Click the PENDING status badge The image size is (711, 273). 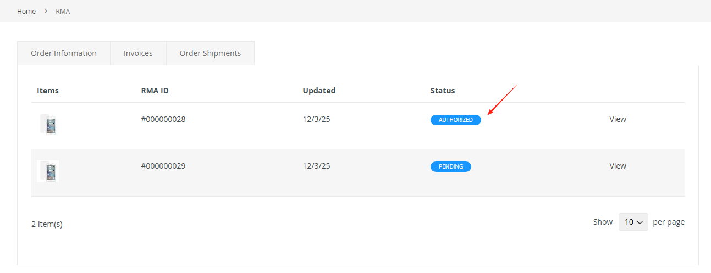point(450,166)
